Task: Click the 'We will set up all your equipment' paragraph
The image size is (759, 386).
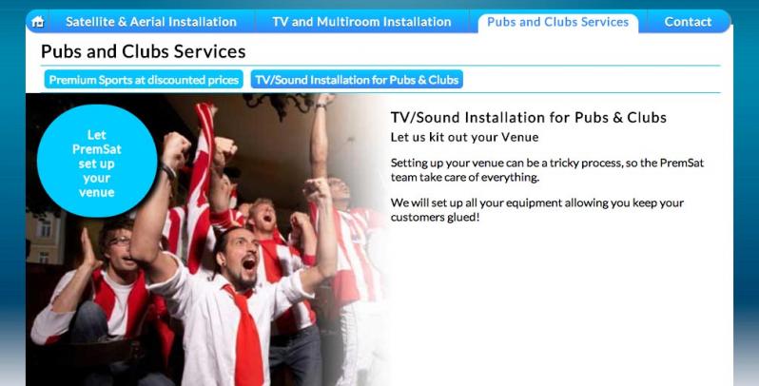Action: (537, 209)
